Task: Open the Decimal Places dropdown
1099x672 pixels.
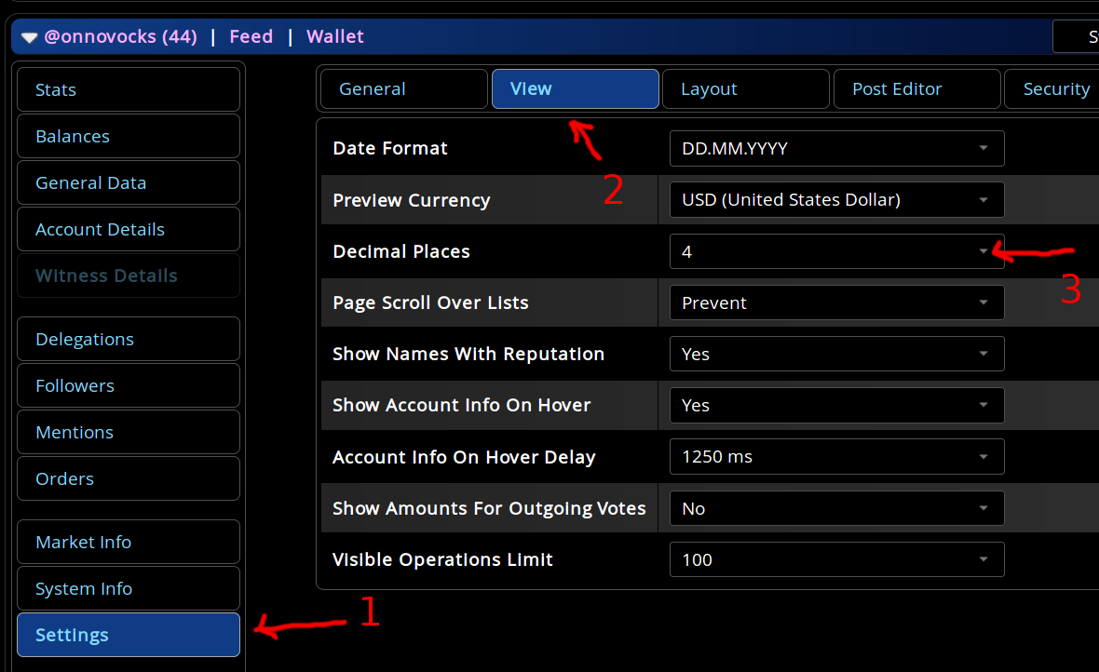Action: [837, 251]
